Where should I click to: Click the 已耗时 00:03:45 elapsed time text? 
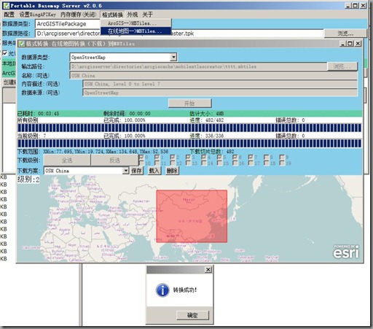[38, 114]
